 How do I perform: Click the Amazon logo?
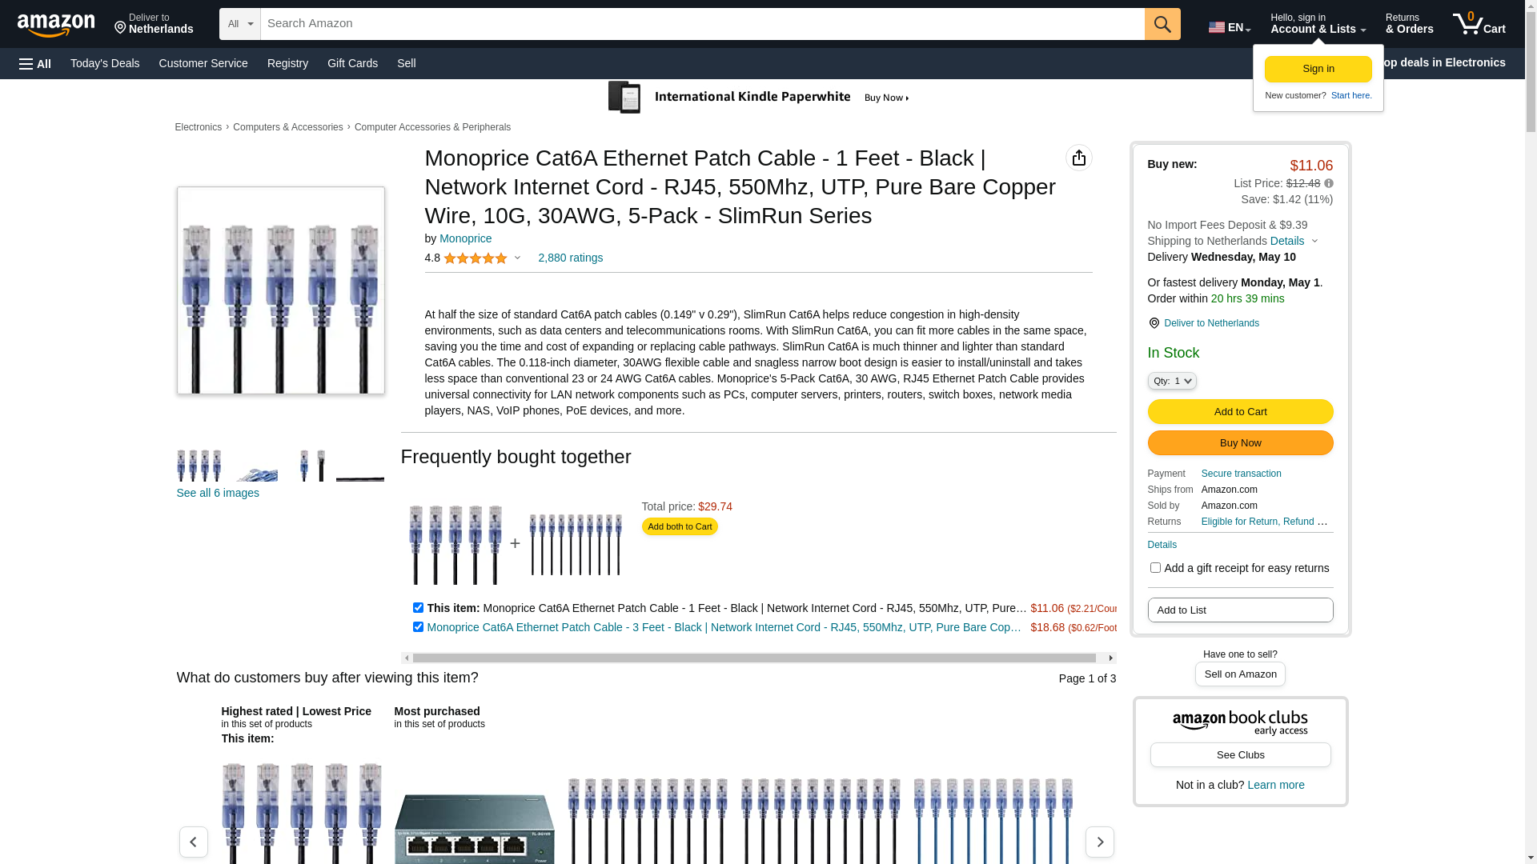click(56, 26)
